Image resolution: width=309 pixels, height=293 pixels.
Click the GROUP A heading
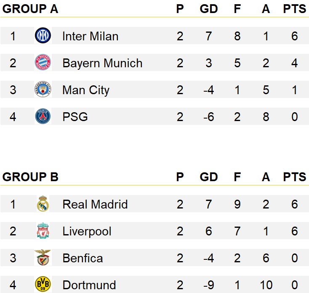(30, 9)
